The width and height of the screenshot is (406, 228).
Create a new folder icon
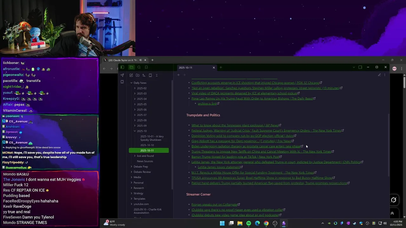[137, 75]
